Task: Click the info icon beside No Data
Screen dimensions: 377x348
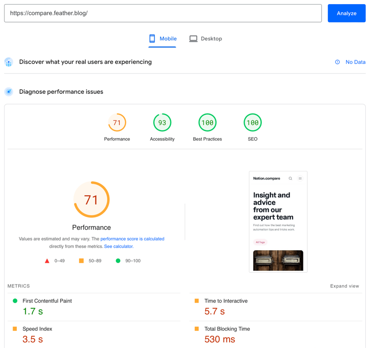Action: click(337, 62)
